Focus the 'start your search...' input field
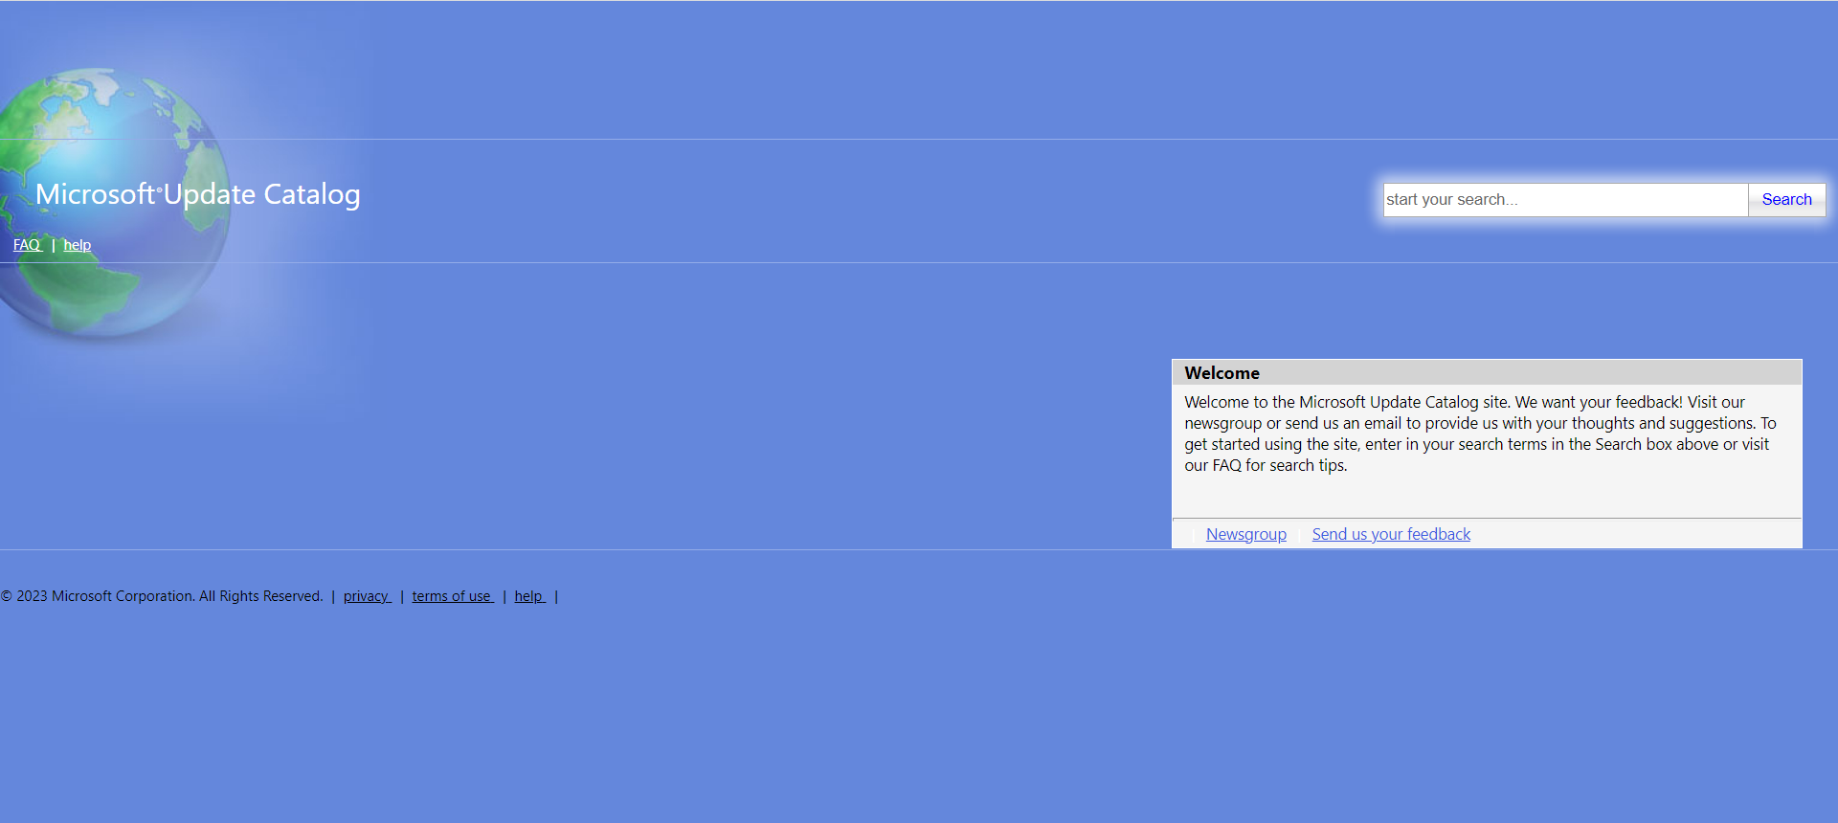This screenshot has width=1838, height=823. click(1566, 200)
